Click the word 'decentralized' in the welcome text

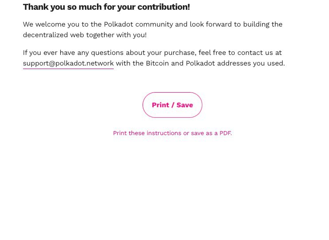click(x=45, y=35)
